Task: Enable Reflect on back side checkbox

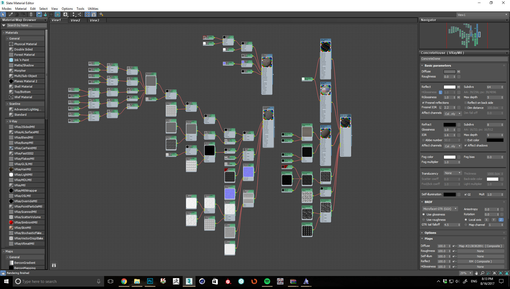Action: (465, 103)
